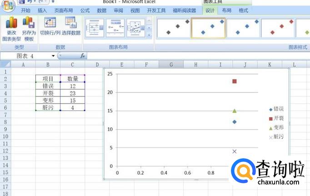Click vertical axis label 25

110,74
